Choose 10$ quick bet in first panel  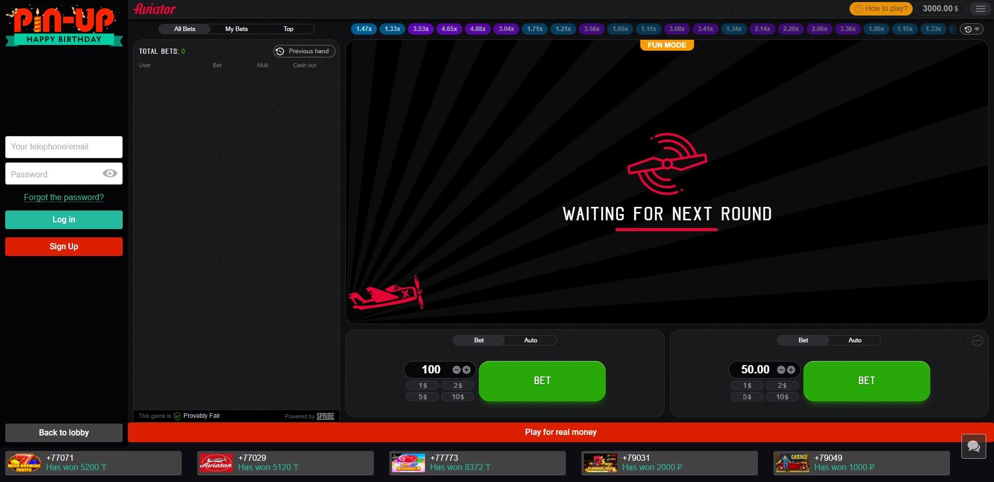coord(458,397)
